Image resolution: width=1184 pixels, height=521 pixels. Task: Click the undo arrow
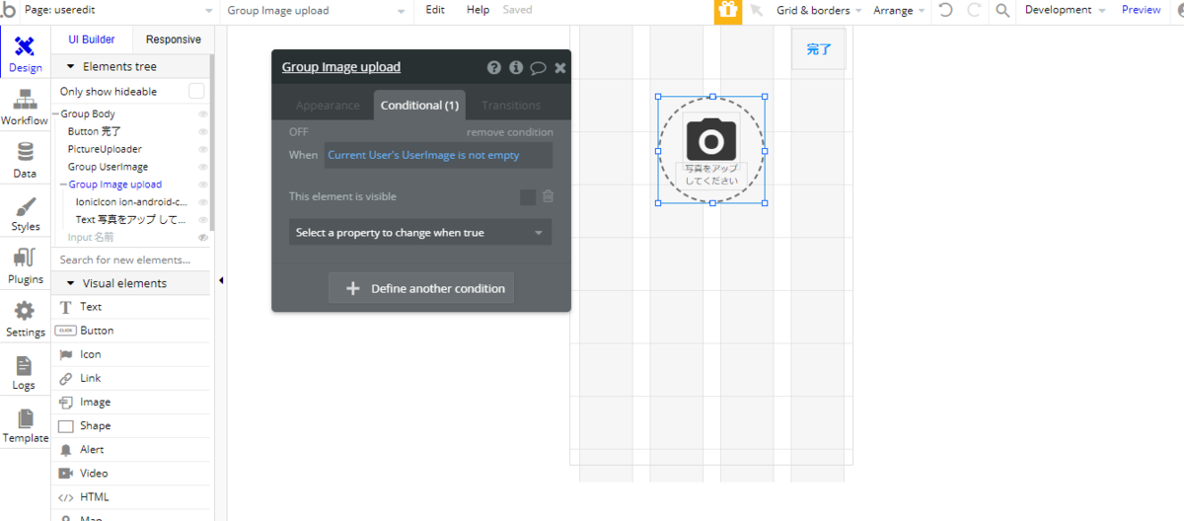[x=946, y=10]
